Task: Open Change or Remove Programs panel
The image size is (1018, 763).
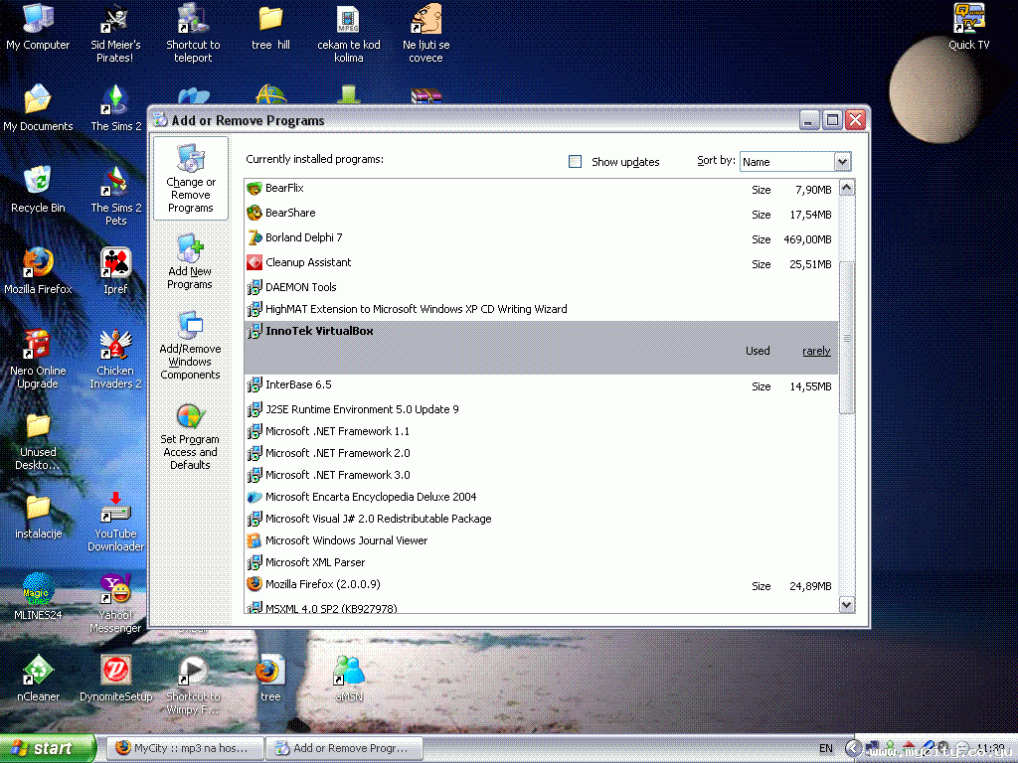Action: coord(190,180)
